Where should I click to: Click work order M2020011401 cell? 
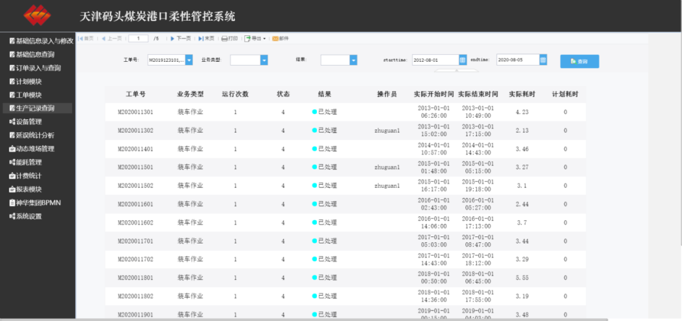[136, 149]
